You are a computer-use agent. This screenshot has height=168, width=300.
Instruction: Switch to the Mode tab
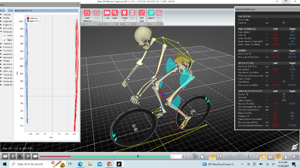coord(2,11)
